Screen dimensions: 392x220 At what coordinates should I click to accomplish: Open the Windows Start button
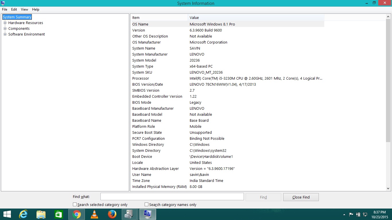7,214
